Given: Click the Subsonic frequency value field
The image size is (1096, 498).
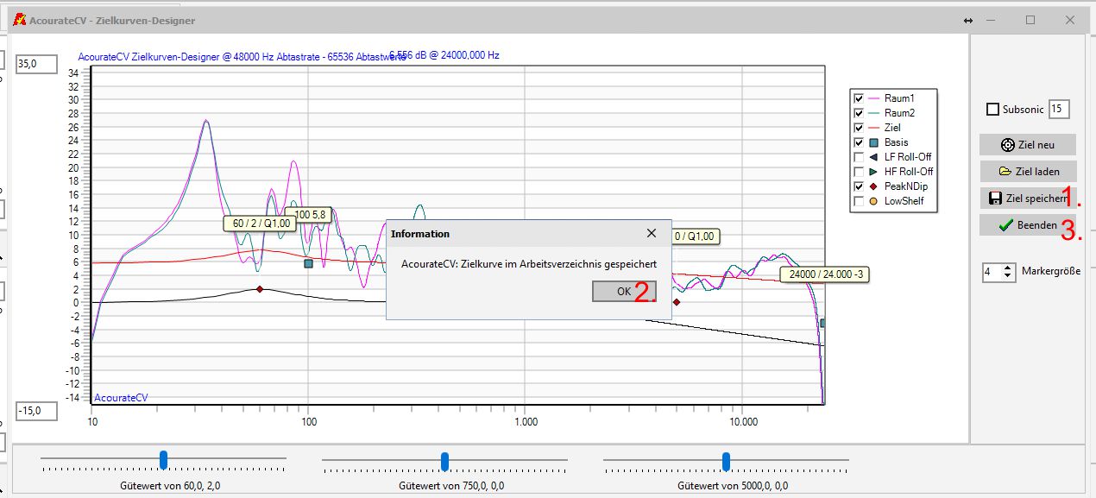Looking at the screenshot, I should tap(1058, 110).
